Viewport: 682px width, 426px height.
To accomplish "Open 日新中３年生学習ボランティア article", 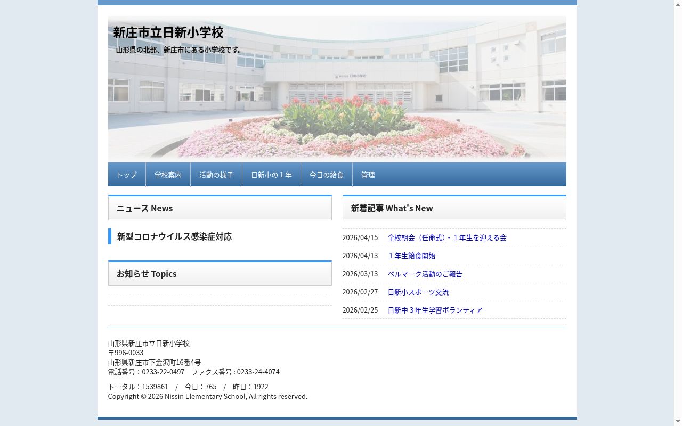I will (435, 310).
